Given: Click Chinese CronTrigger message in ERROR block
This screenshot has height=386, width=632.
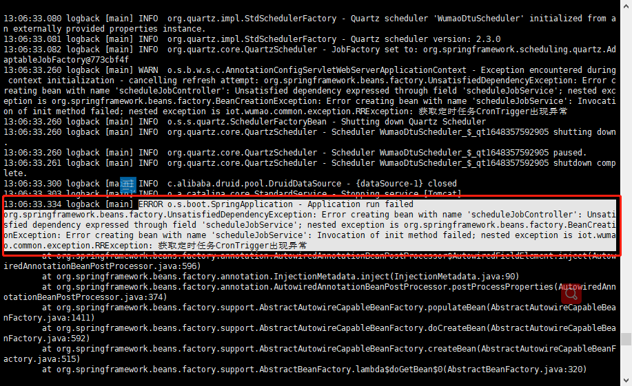Looking at the screenshot, I should 232,246.
